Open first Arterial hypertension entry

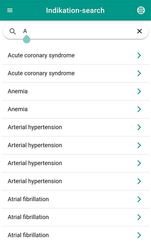tap(75, 127)
